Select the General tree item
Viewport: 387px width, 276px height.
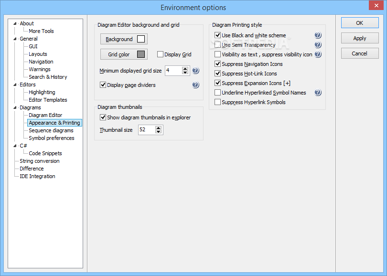click(29, 39)
